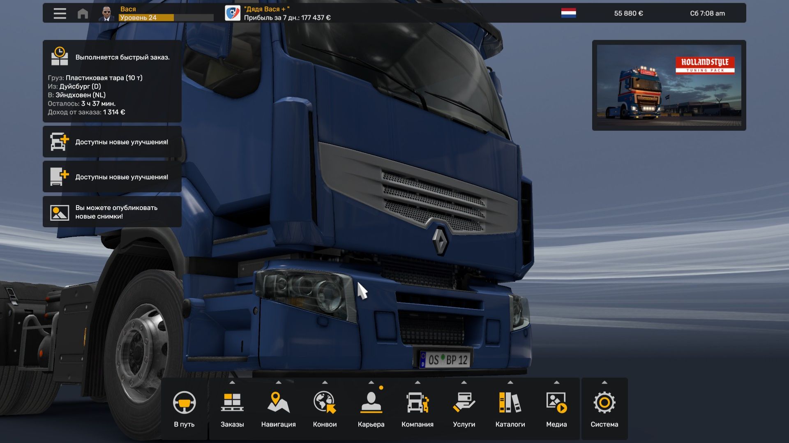Click cargo text Пластиковая тара (10 т)
Screen dimensions: 789x443
point(104,78)
